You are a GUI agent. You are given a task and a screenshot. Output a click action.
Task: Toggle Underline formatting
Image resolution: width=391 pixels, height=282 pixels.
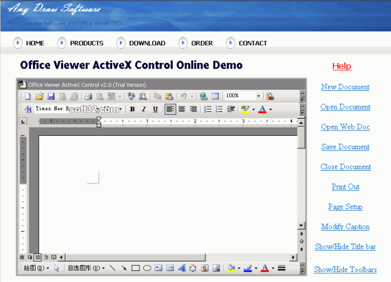pyautogui.click(x=155, y=109)
